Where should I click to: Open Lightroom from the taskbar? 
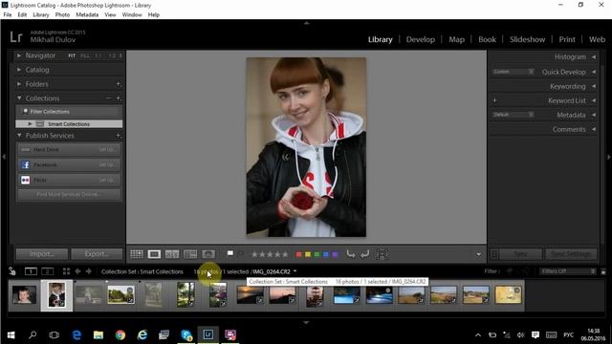208,334
